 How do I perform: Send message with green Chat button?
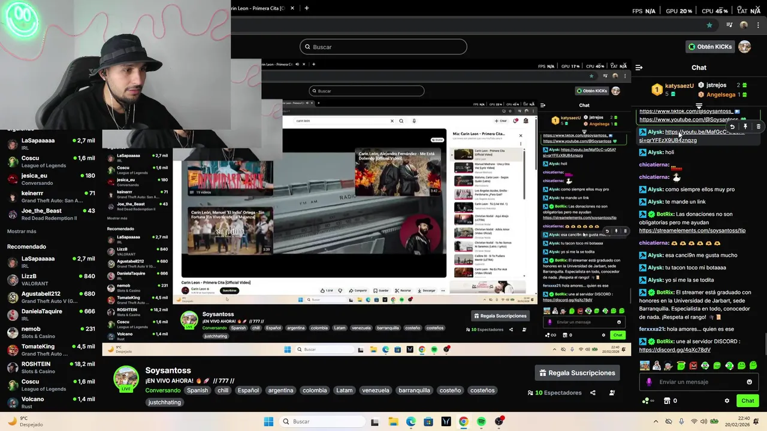(x=748, y=401)
